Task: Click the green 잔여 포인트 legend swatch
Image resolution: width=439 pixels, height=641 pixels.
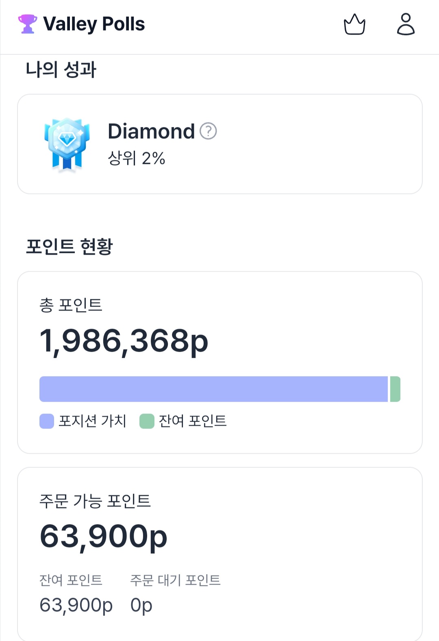Action: pos(147,421)
